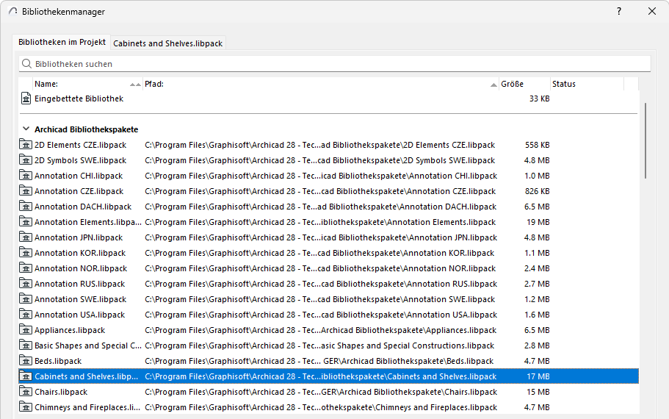
Task: Click the Annotation USA.libpack folder icon
Action: (x=26, y=315)
